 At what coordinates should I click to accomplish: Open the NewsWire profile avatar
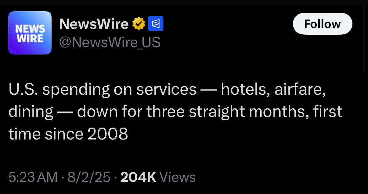tap(30, 33)
